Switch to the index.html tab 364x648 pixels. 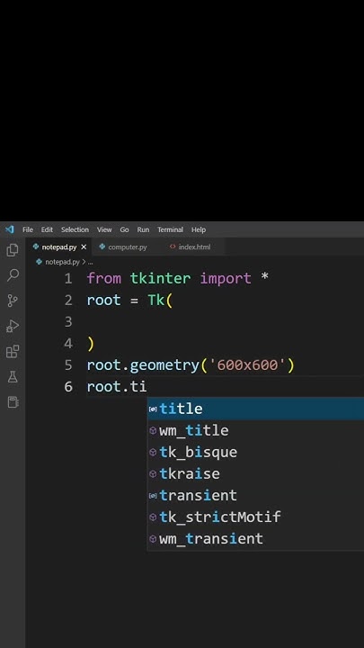(x=194, y=247)
